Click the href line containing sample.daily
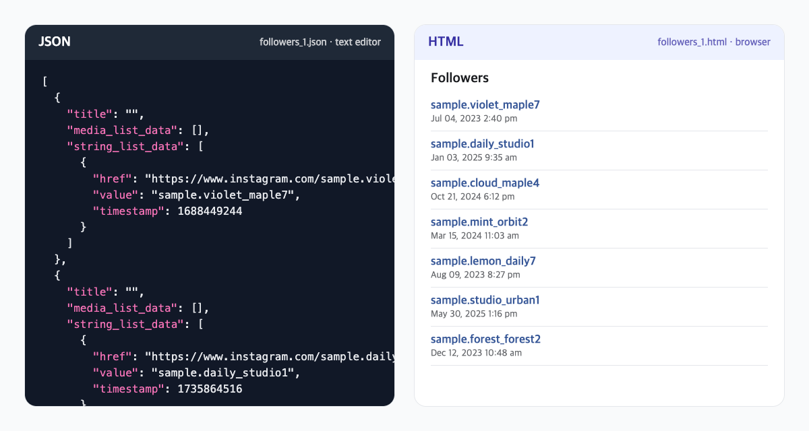Viewport: 809px width, 431px height. coord(243,356)
